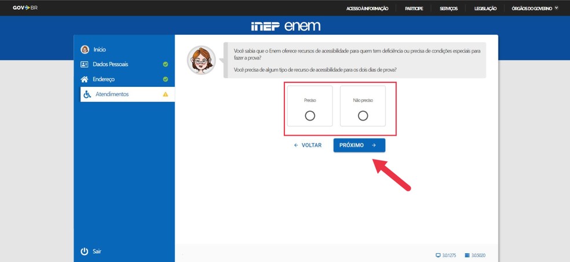The image size is (570, 262).
Task: Open Endereço sidebar section
Action: [124, 79]
